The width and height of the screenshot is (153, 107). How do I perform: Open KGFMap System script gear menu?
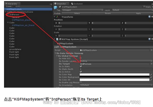152,39
